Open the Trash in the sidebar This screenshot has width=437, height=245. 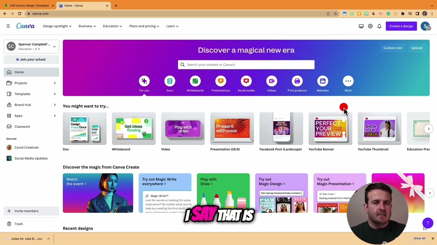pyautogui.click(x=18, y=224)
